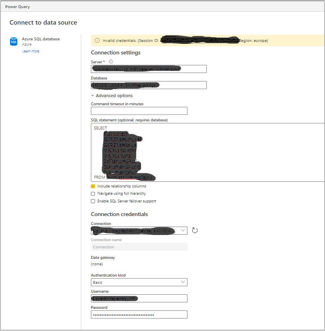Screen dimensions: 325x331
Task: Enable Navigate using full hierarchy
Action: coord(93,194)
